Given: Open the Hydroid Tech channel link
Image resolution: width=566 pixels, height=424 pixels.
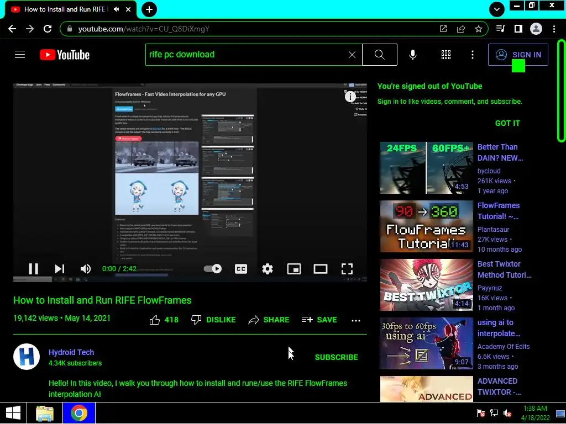Looking at the screenshot, I should coord(71,352).
